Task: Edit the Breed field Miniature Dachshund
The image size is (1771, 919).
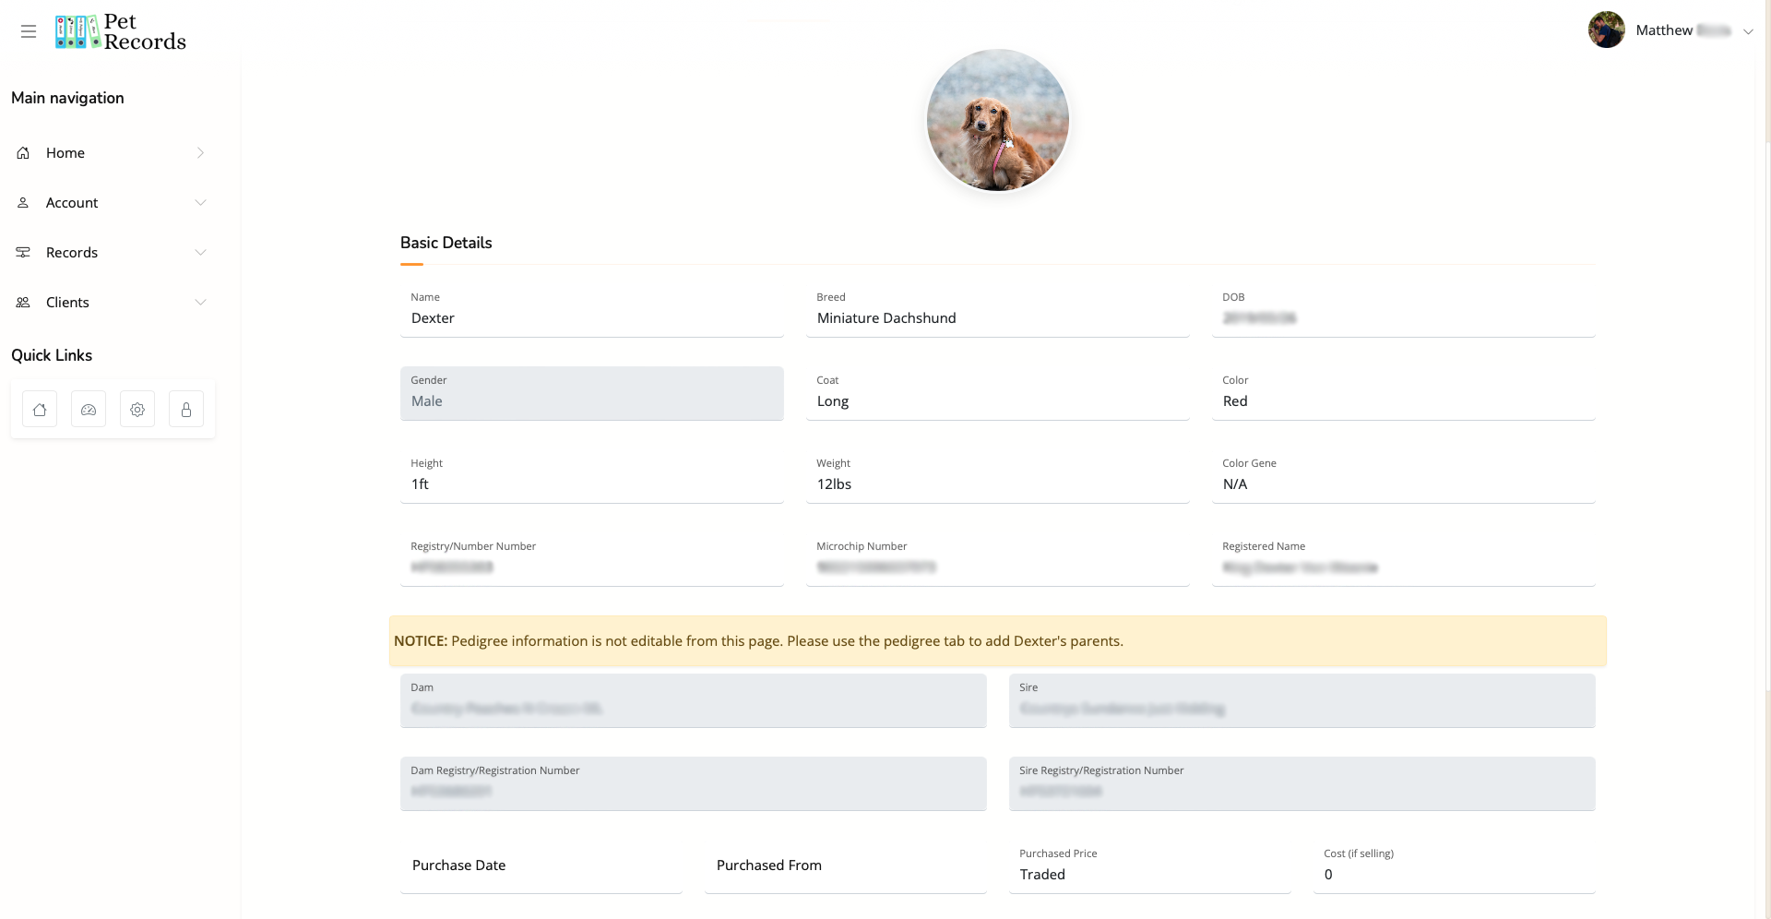Action: coord(997,318)
